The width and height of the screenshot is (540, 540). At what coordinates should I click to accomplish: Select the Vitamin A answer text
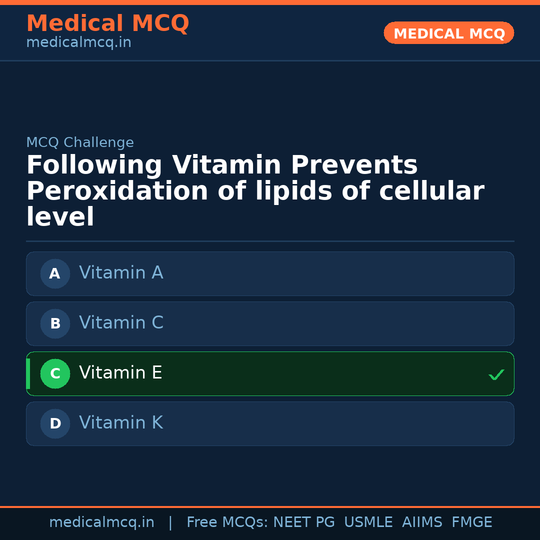[x=121, y=273]
